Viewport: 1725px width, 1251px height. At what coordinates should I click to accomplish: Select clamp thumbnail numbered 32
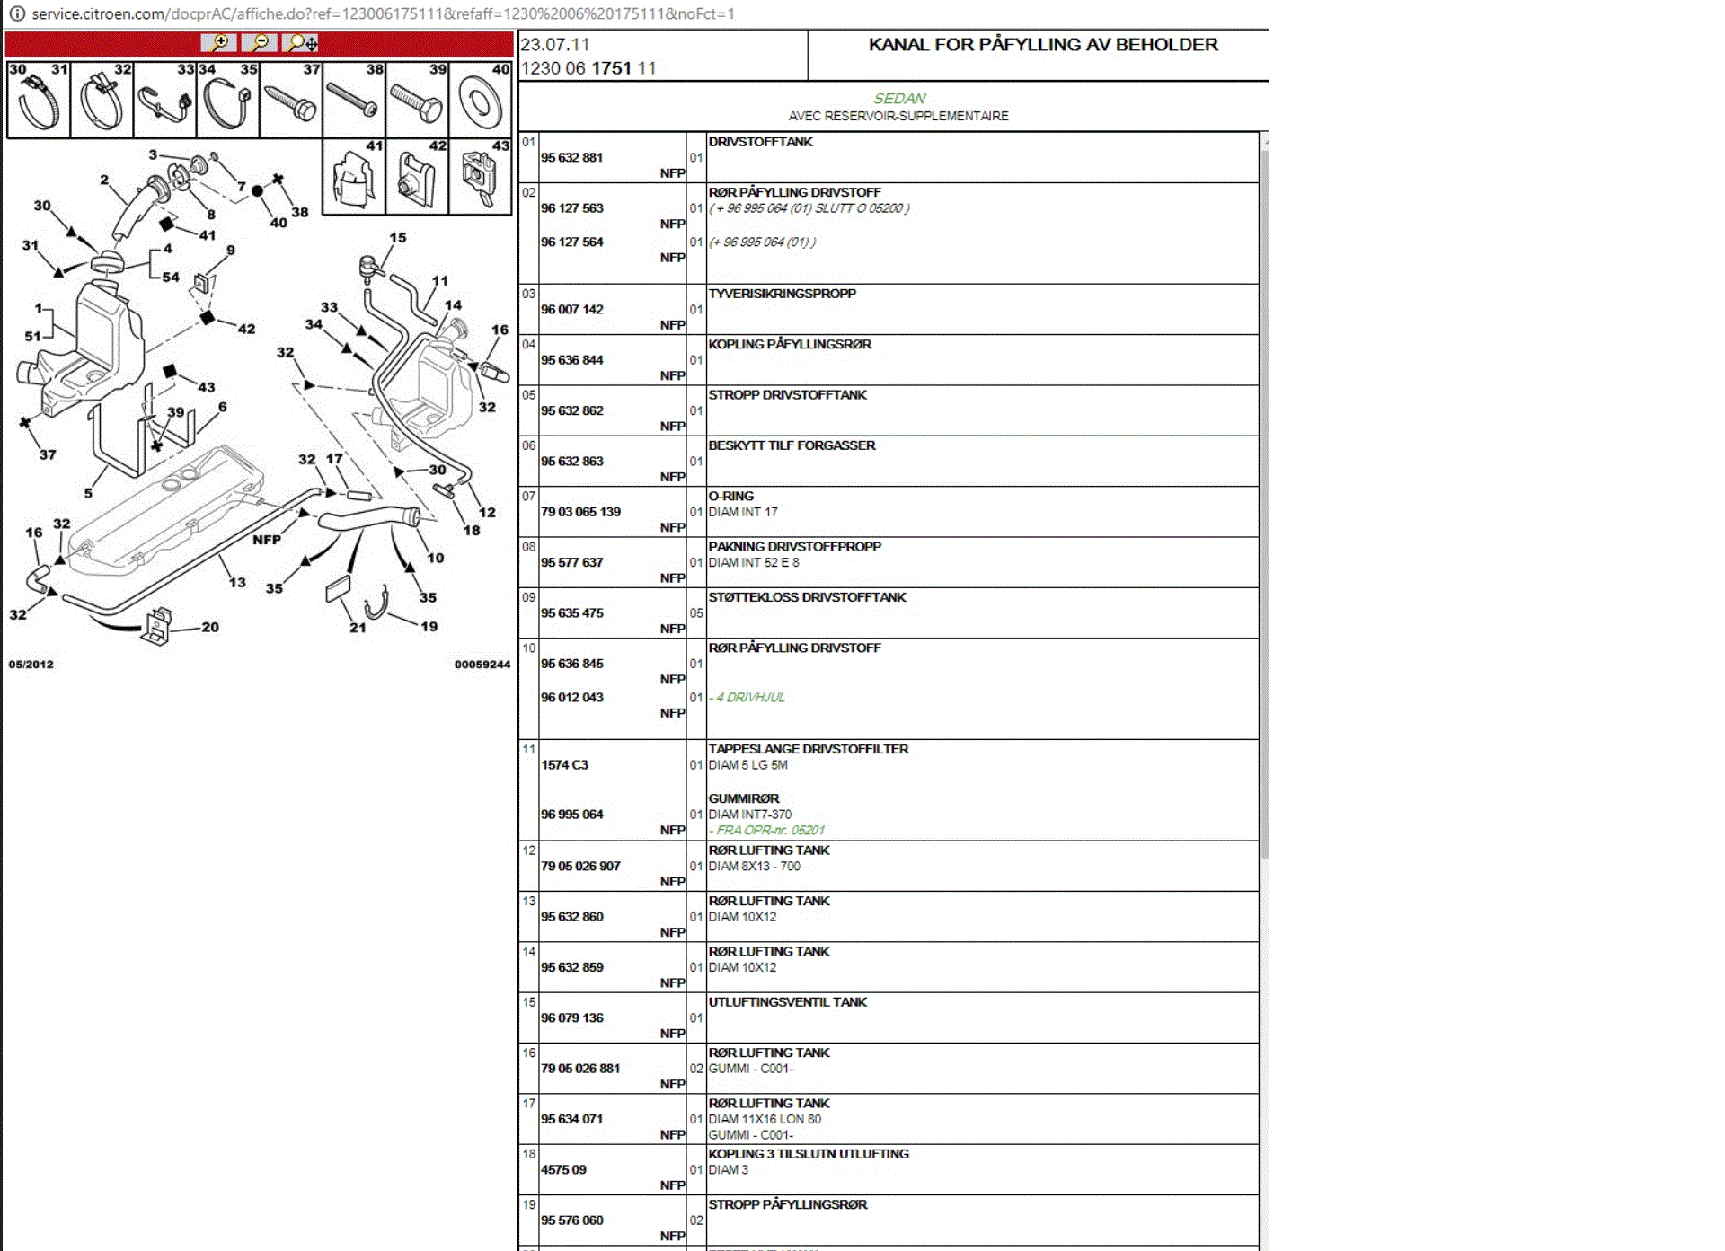point(102,100)
